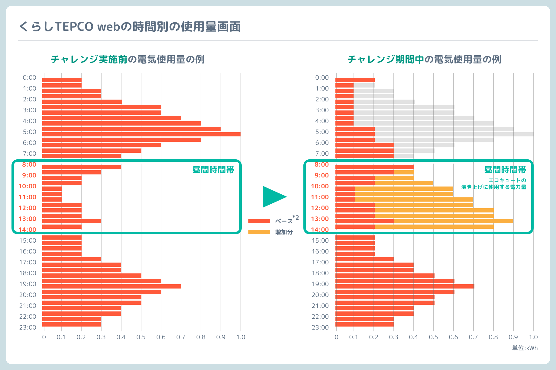Viewport: 556px width, 370px height.
Task: Click the orange 増加分 legend swatch
Action: [x=259, y=232]
